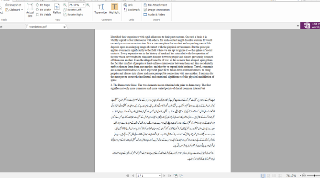
Task: Open the Clipboard dropdown
Action: 14,10
